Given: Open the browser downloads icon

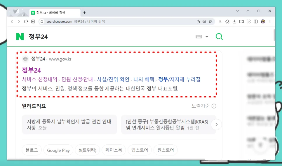Looking at the screenshot, I should point(234,22).
